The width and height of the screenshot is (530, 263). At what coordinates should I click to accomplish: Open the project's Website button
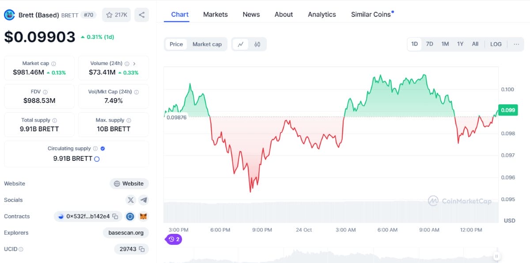[x=129, y=183]
